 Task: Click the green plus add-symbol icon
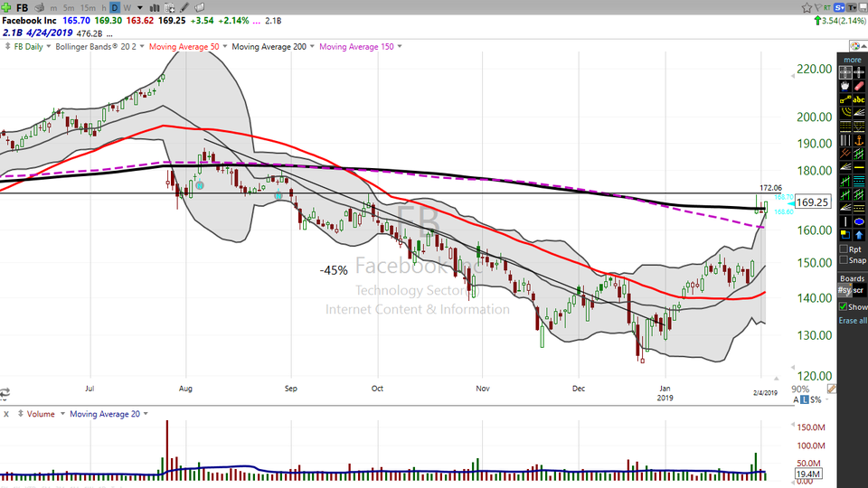(x=6, y=8)
